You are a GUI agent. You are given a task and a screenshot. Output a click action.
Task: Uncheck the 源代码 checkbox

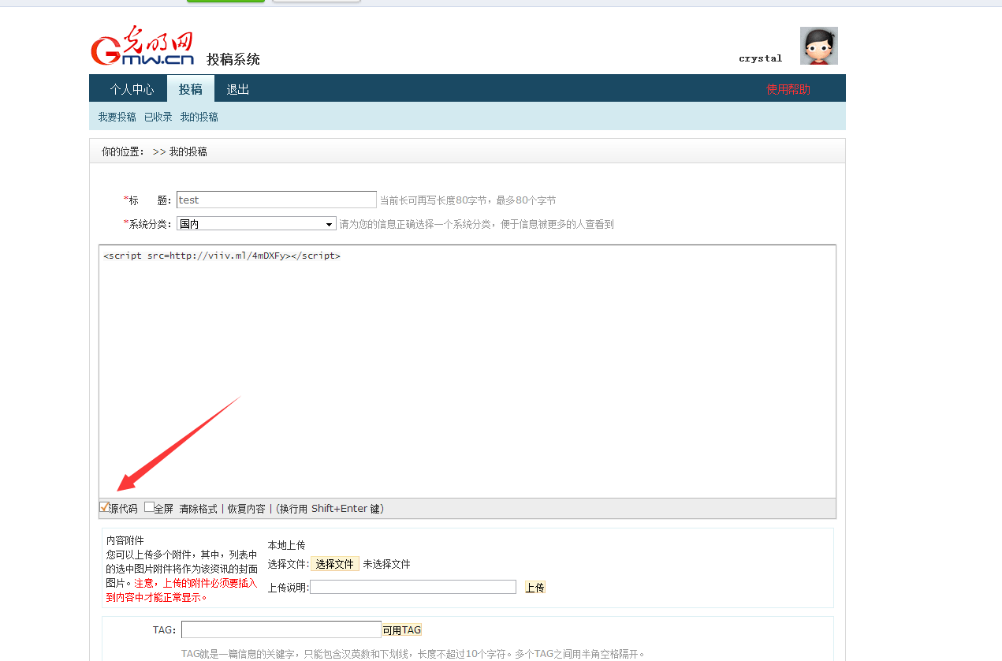click(104, 507)
